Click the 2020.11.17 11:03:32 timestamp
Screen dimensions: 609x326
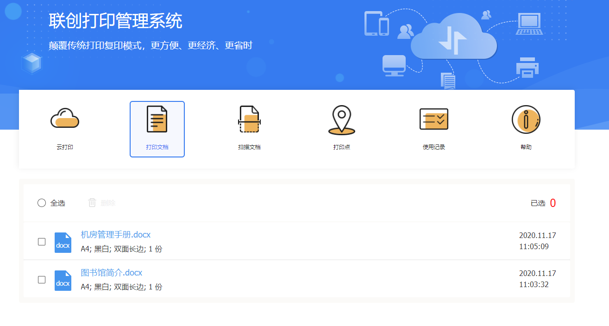click(x=537, y=279)
